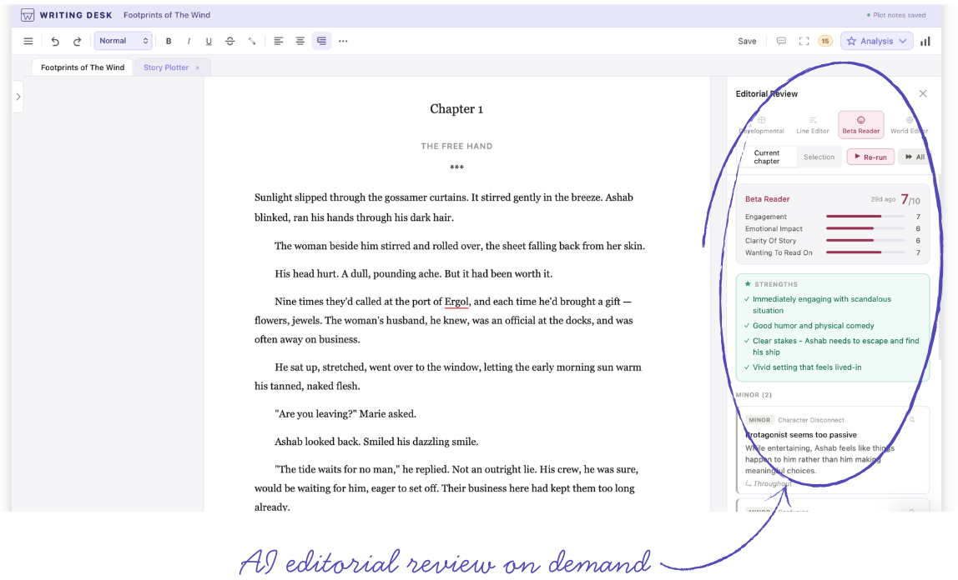Click the Beta Reader score card title

pos(768,199)
